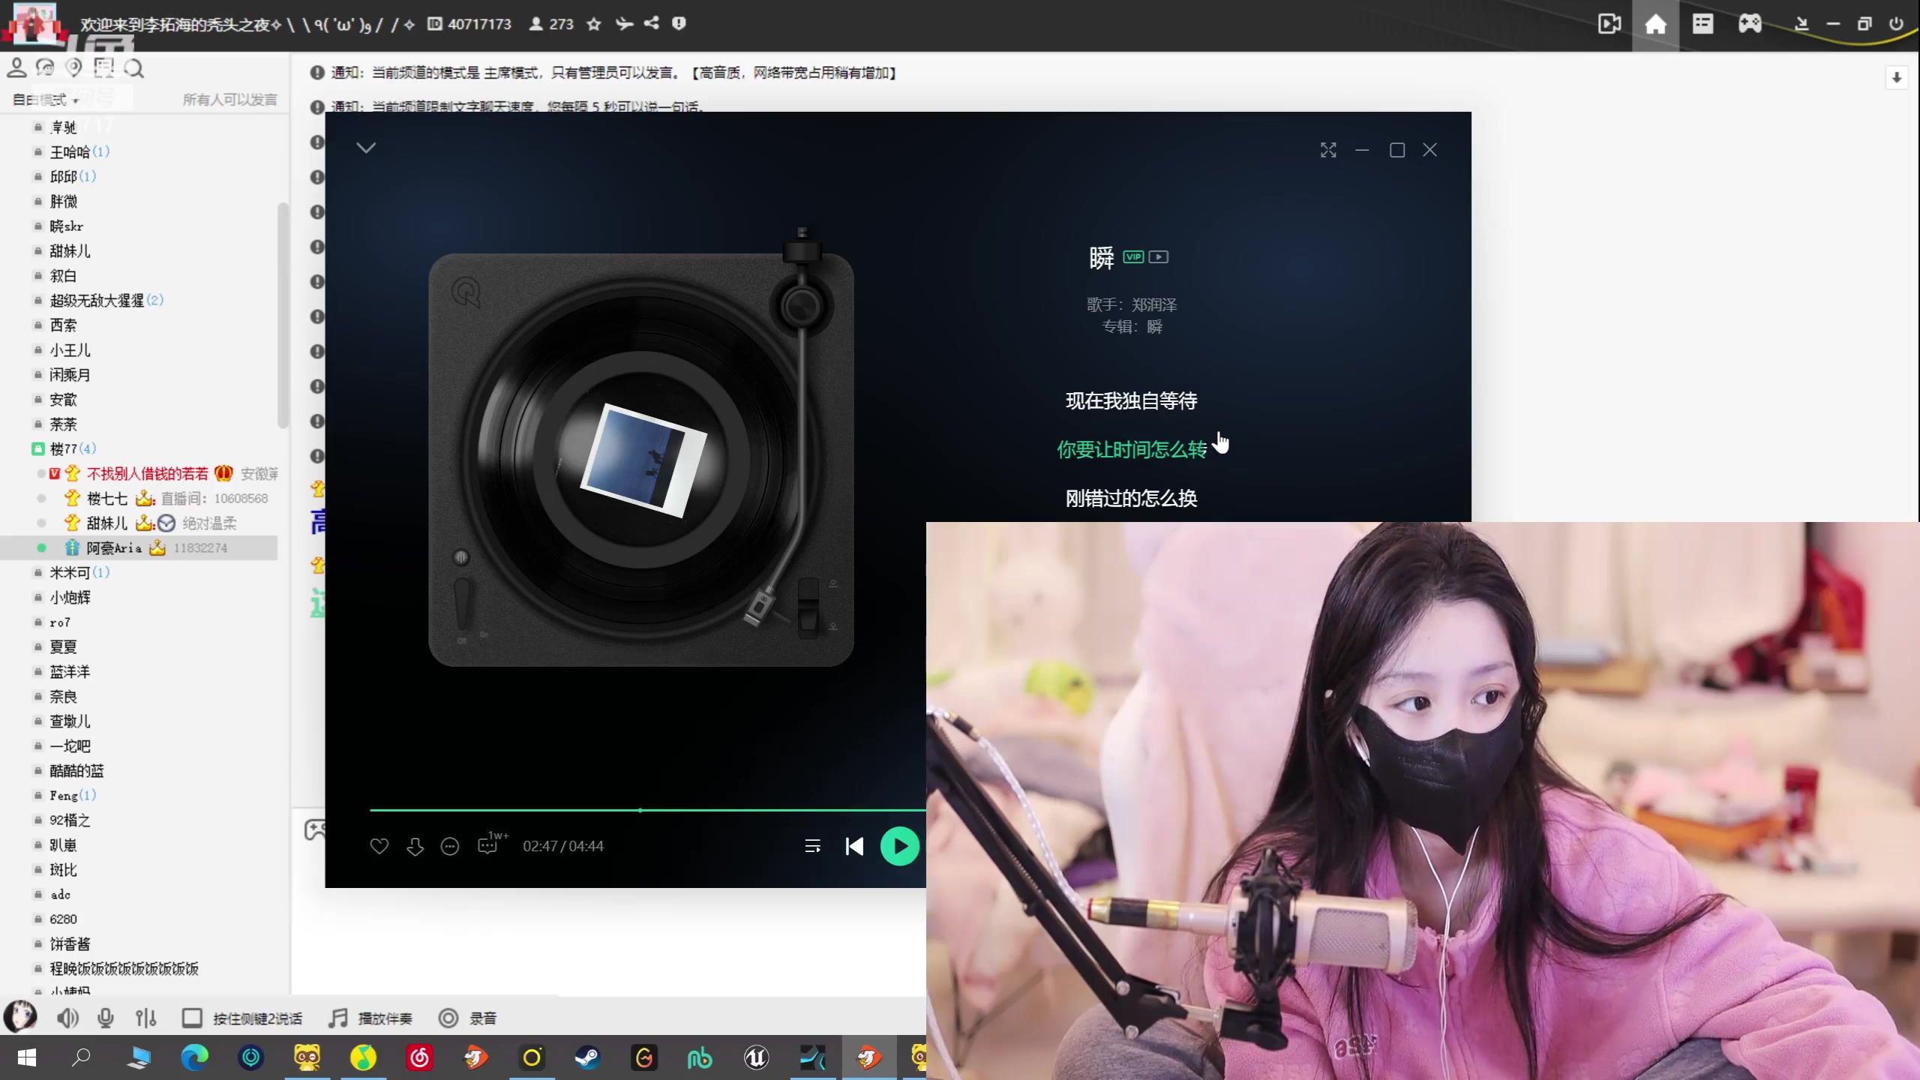Image resolution: width=1920 pixels, height=1080 pixels.
Task: Like the song with the heart icon
Action: tap(379, 846)
